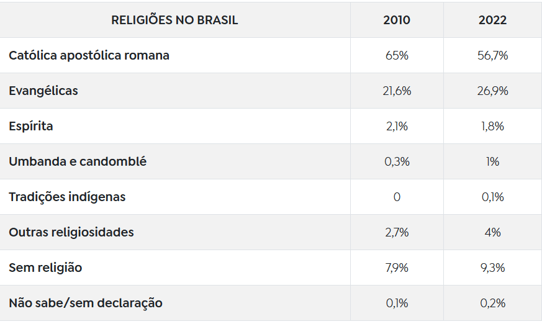Select the 2,7% Outras religiosidades cell

(x=397, y=232)
